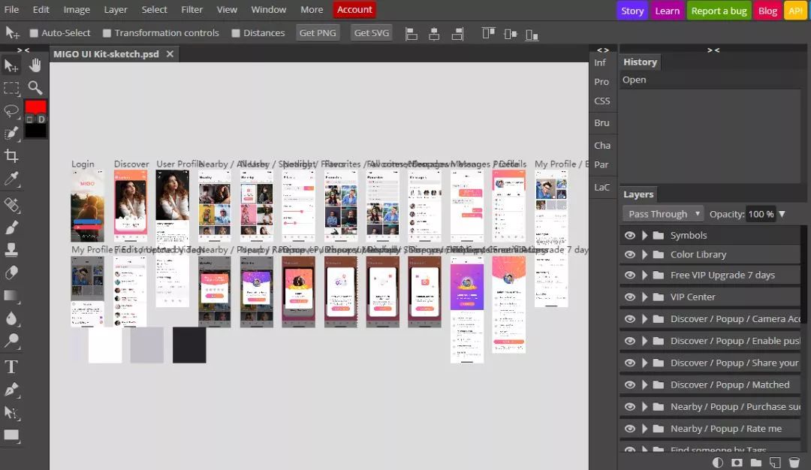Image resolution: width=811 pixels, height=470 pixels.
Task: Select the Crop tool
Action: pyautogui.click(x=11, y=155)
